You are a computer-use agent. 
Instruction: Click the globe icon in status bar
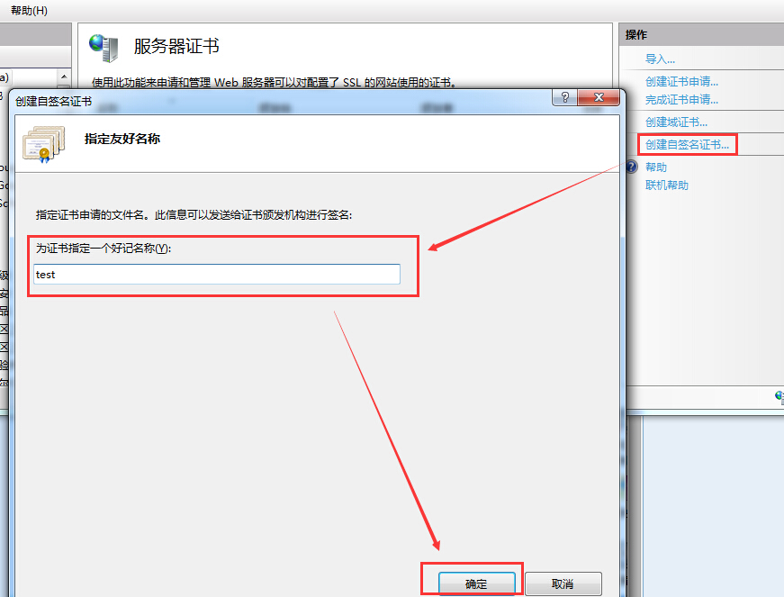pyautogui.click(x=779, y=395)
